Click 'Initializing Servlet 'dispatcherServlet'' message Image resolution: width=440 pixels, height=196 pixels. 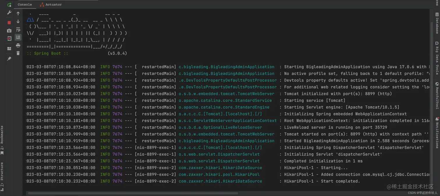(333, 154)
